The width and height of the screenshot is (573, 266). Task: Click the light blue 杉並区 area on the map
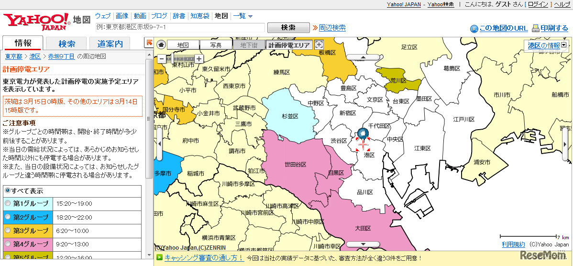(289, 115)
